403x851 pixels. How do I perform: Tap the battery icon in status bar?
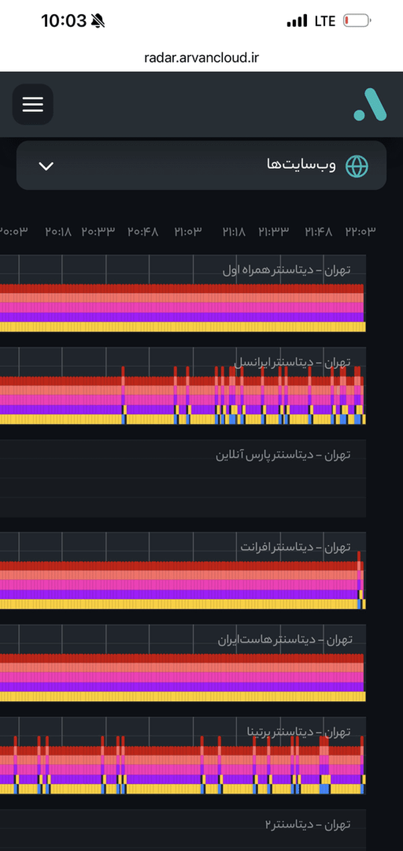pos(357,22)
